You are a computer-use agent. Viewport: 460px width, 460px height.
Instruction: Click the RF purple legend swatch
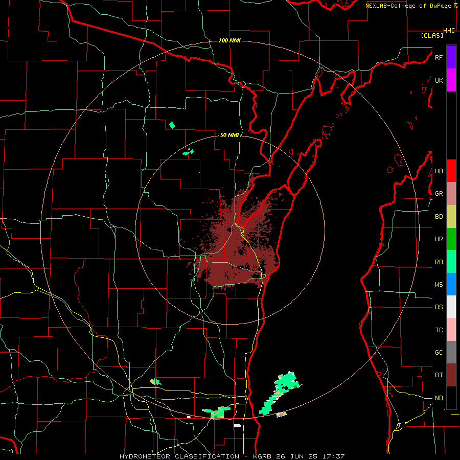(x=451, y=57)
